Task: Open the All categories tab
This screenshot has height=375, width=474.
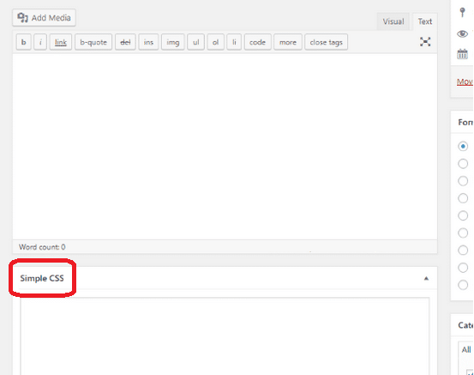Action: click(x=465, y=349)
